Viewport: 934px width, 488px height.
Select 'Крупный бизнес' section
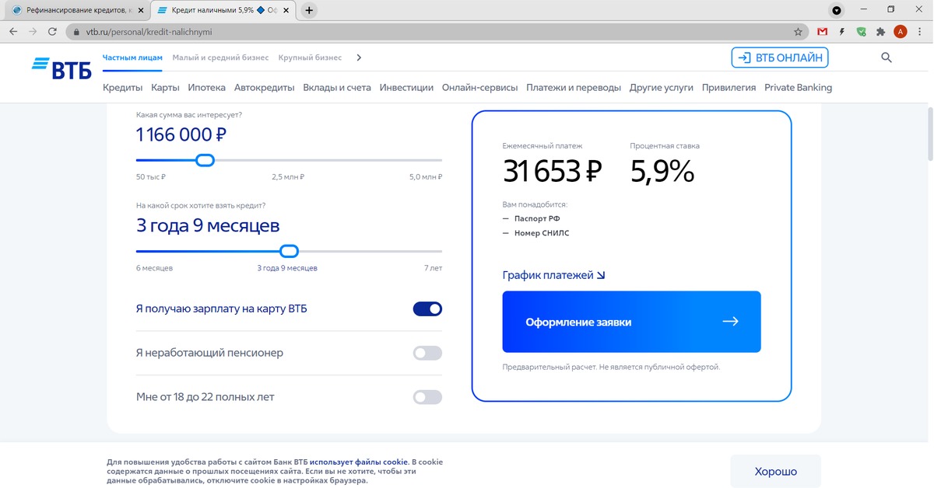(310, 58)
